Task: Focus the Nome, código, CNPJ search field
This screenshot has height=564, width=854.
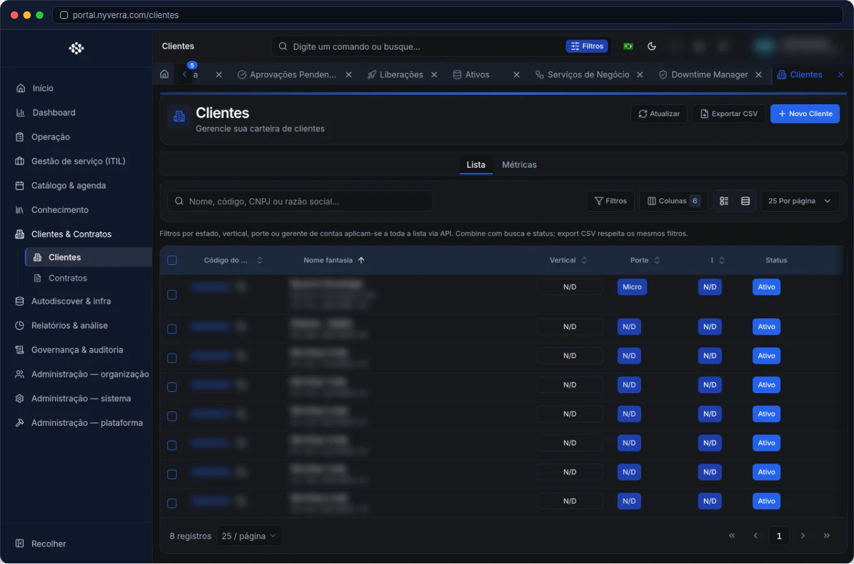Action: (300, 201)
